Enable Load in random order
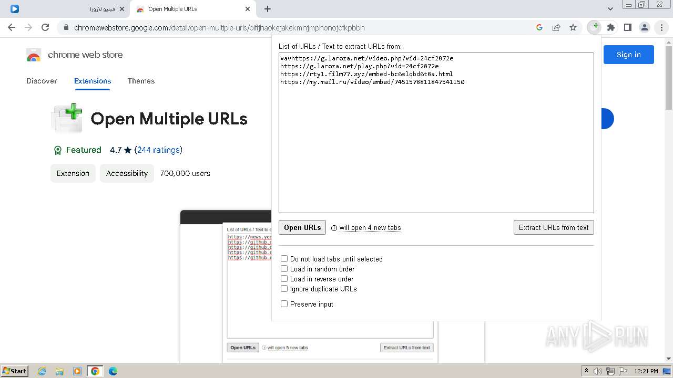The height and width of the screenshot is (378, 673). pyautogui.click(x=284, y=269)
